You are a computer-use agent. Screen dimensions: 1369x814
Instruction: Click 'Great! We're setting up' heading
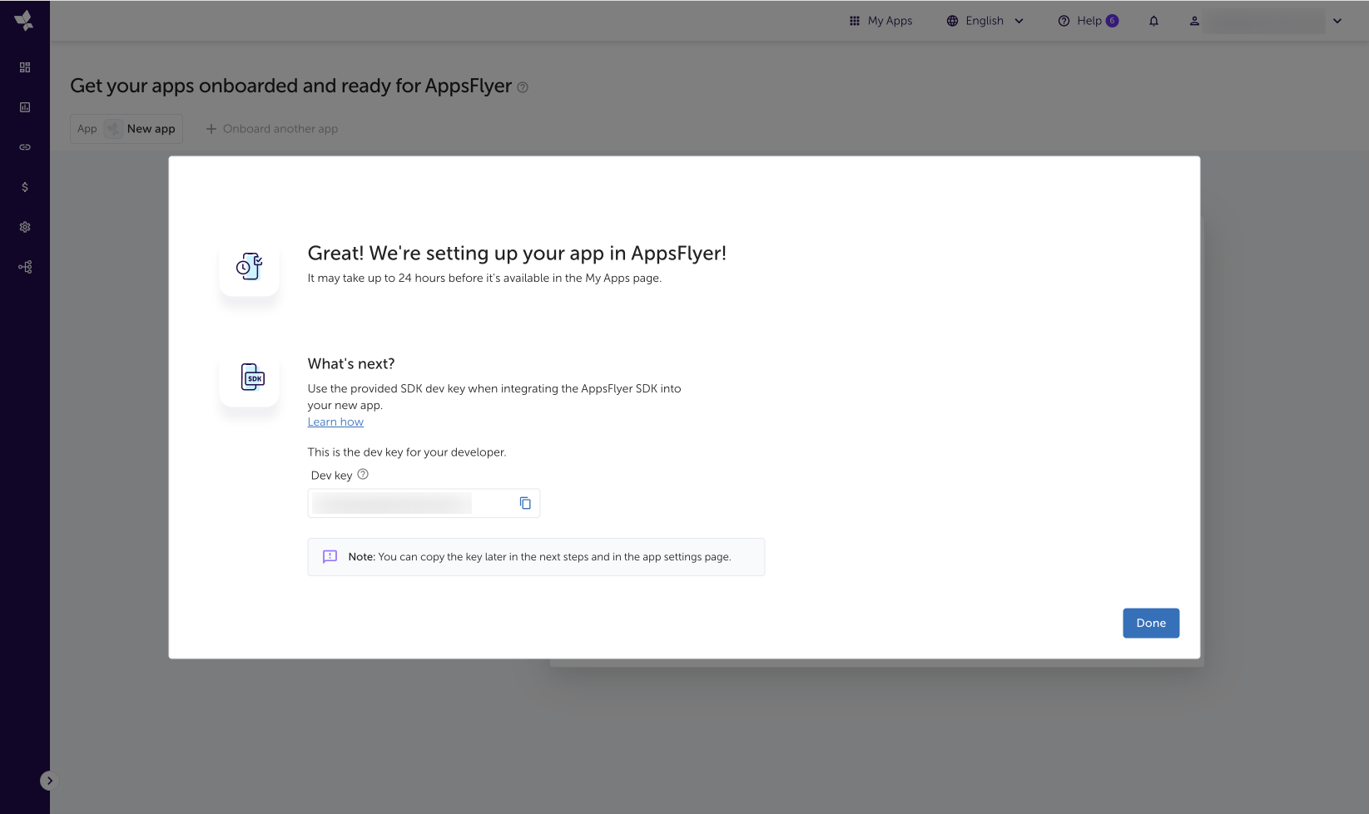517,254
